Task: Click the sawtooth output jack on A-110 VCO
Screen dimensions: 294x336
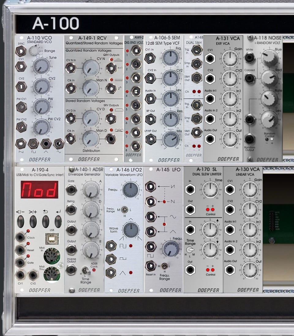Action: pyautogui.click(x=21, y=144)
